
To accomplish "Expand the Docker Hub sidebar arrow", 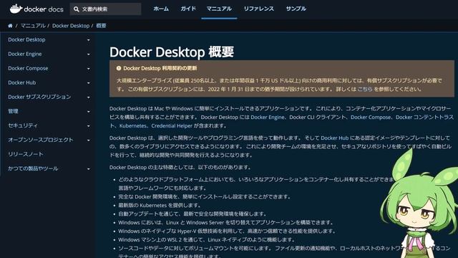I will point(89,83).
